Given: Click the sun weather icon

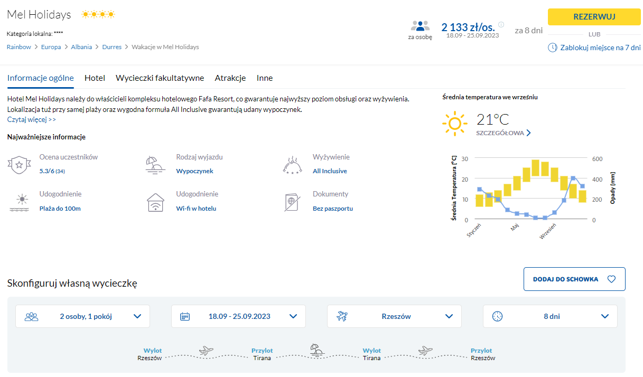Looking at the screenshot, I should tap(455, 124).
